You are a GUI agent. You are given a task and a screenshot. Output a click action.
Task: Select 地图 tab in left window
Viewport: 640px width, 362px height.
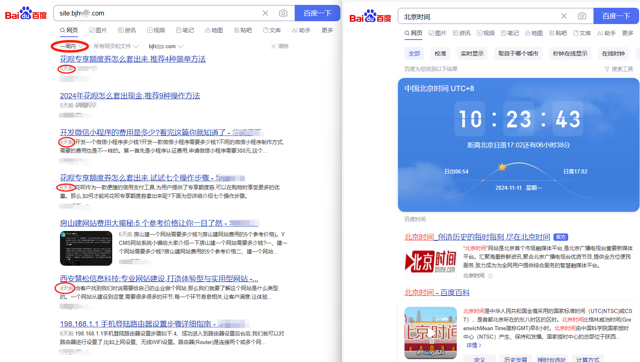coord(214,30)
